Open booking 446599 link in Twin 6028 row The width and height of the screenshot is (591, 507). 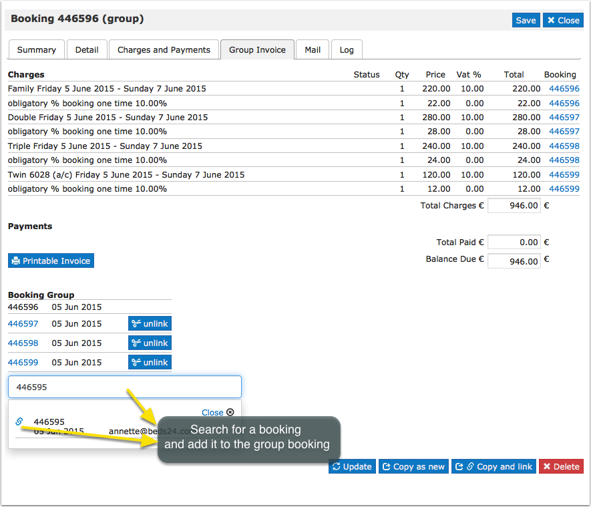564,174
